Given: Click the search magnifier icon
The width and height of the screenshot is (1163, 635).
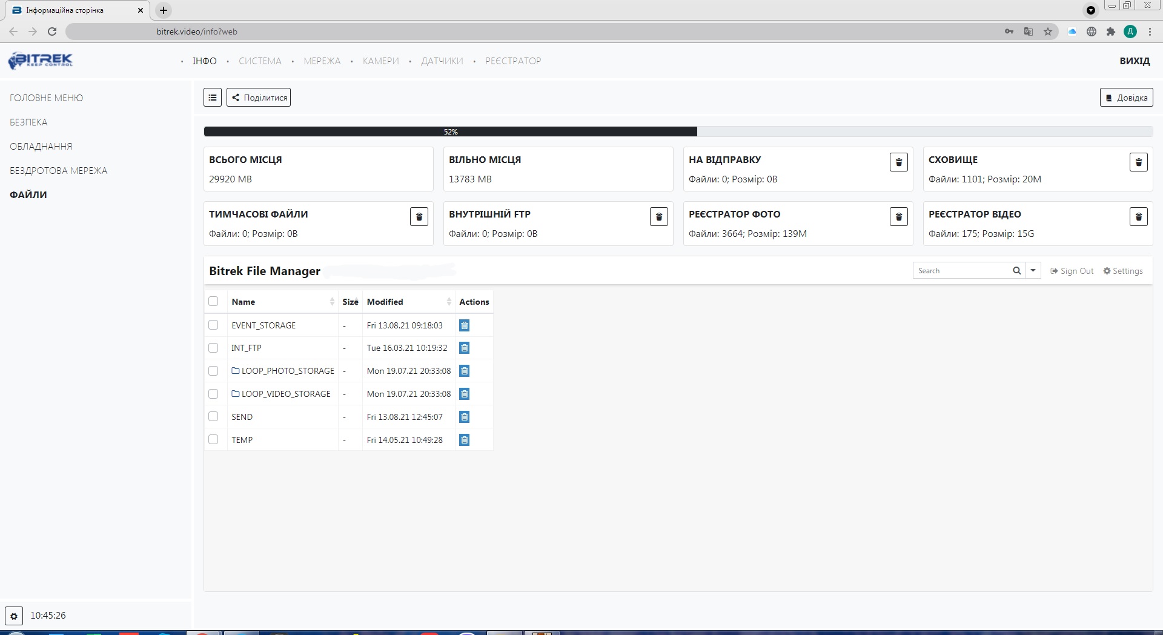Looking at the screenshot, I should 1016,271.
